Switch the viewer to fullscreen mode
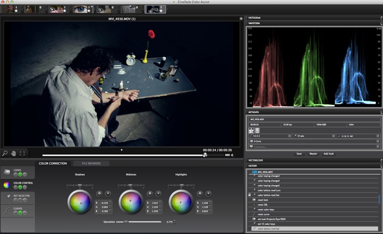383x234 pixels. coord(22,154)
